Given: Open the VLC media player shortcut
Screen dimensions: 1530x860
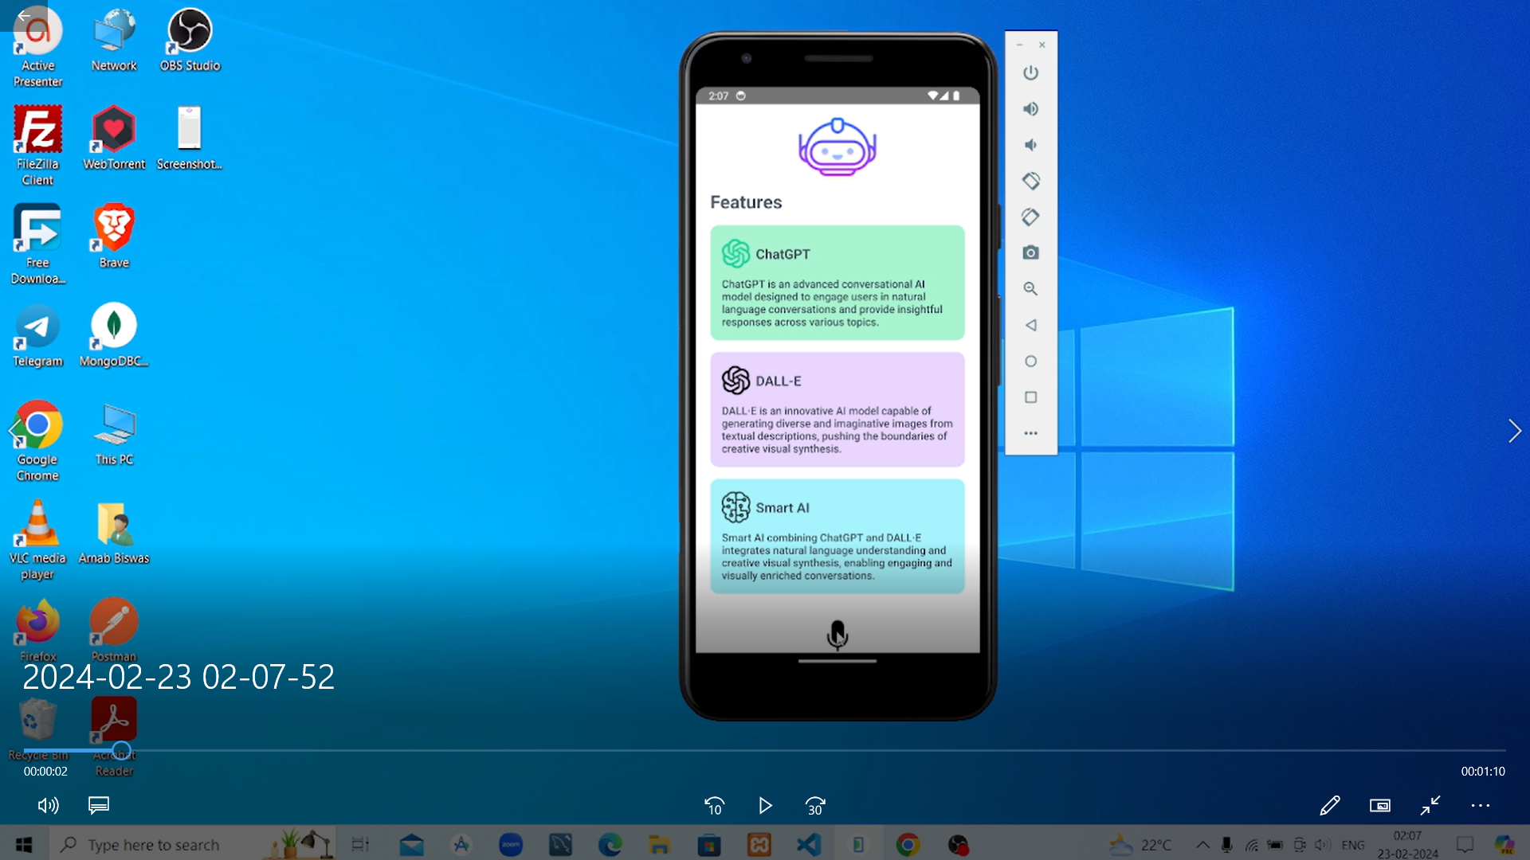Looking at the screenshot, I should point(37,540).
